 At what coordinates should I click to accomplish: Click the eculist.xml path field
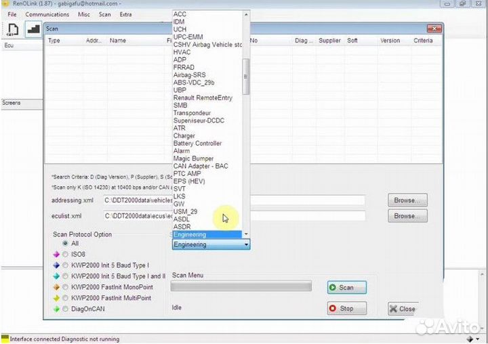click(234, 216)
